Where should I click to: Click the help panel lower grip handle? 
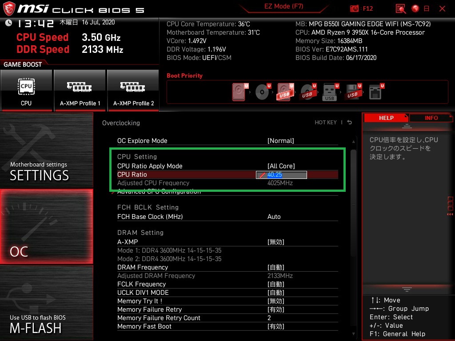(x=407, y=289)
